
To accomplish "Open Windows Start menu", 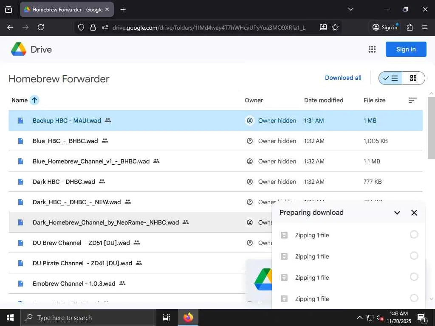I will (x=10, y=318).
